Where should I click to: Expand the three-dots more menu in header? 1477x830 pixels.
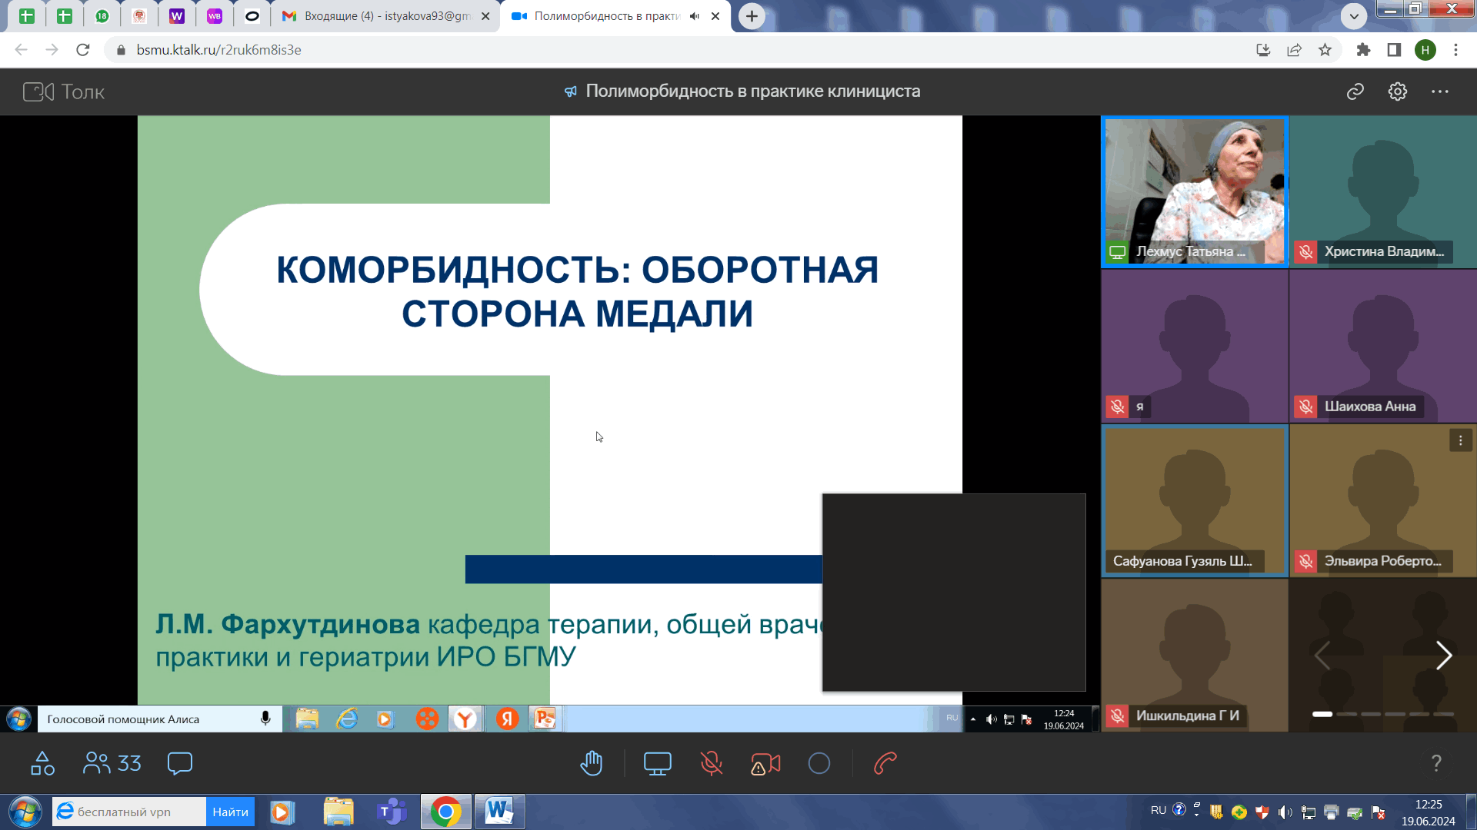pos(1440,91)
